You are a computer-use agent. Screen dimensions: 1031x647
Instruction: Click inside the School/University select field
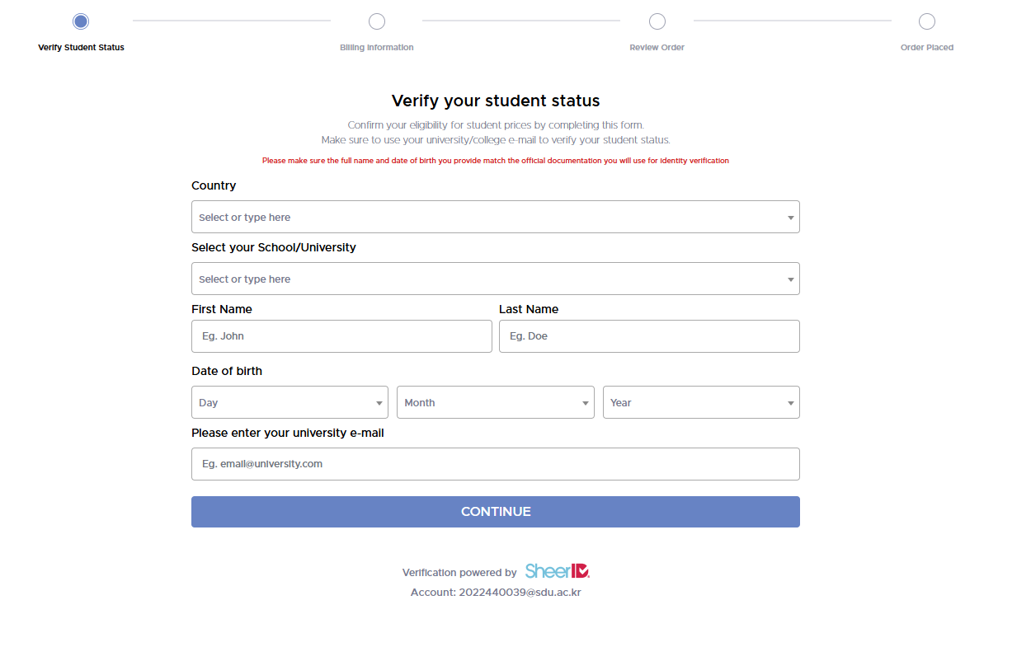click(x=487, y=279)
